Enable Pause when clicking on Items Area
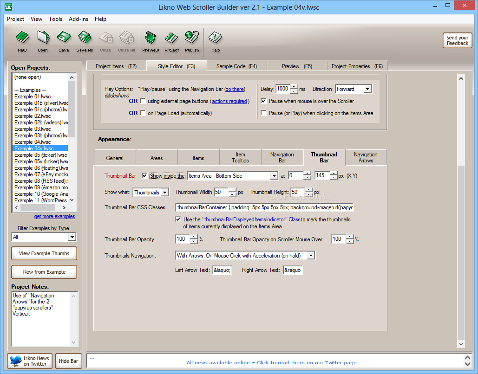 coord(264,113)
